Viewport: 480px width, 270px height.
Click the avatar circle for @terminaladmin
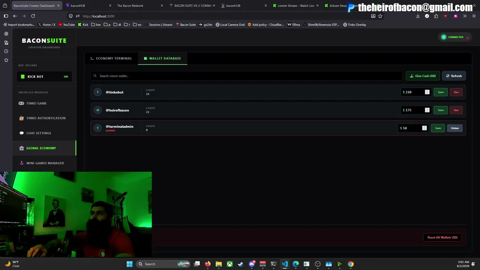pos(97,128)
